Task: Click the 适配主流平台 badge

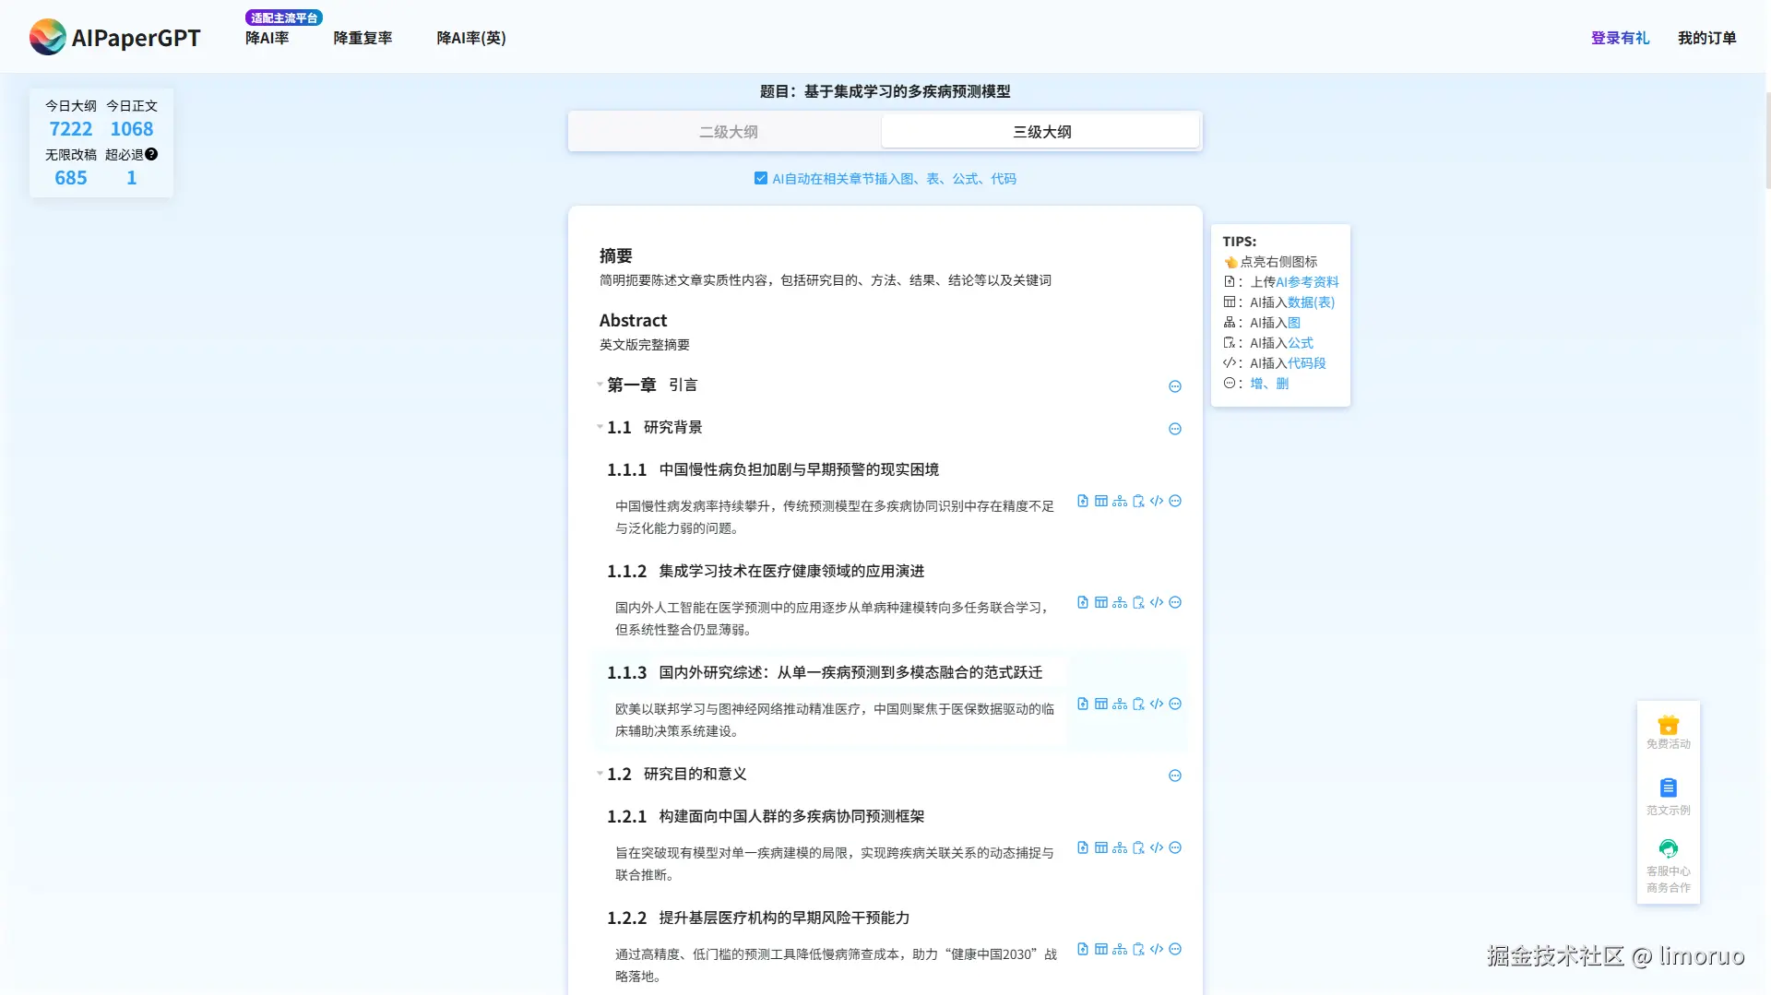Action: pyautogui.click(x=283, y=17)
